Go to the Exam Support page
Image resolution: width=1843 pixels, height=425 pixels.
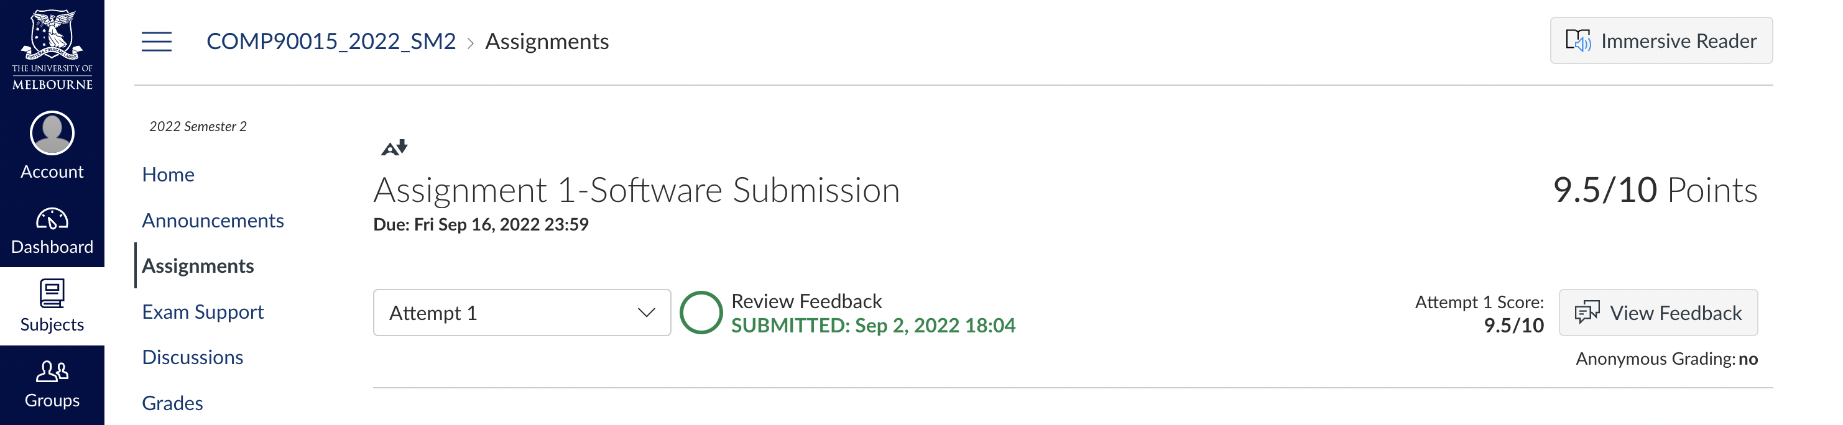pyautogui.click(x=203, y=312)
